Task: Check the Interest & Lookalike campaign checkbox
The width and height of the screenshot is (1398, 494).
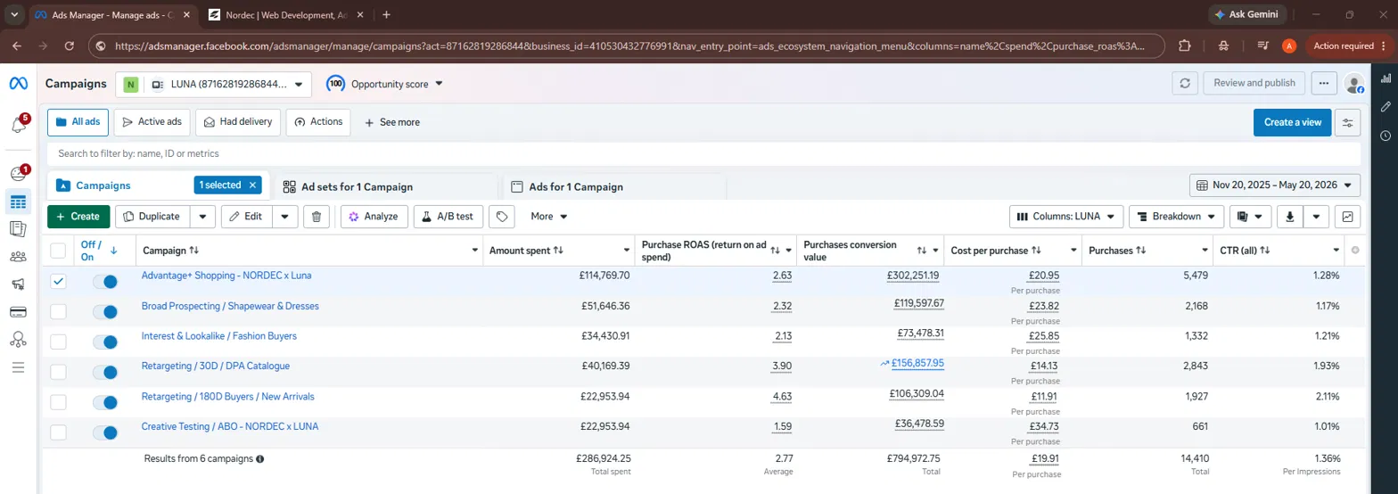Action: coord(58,342)
